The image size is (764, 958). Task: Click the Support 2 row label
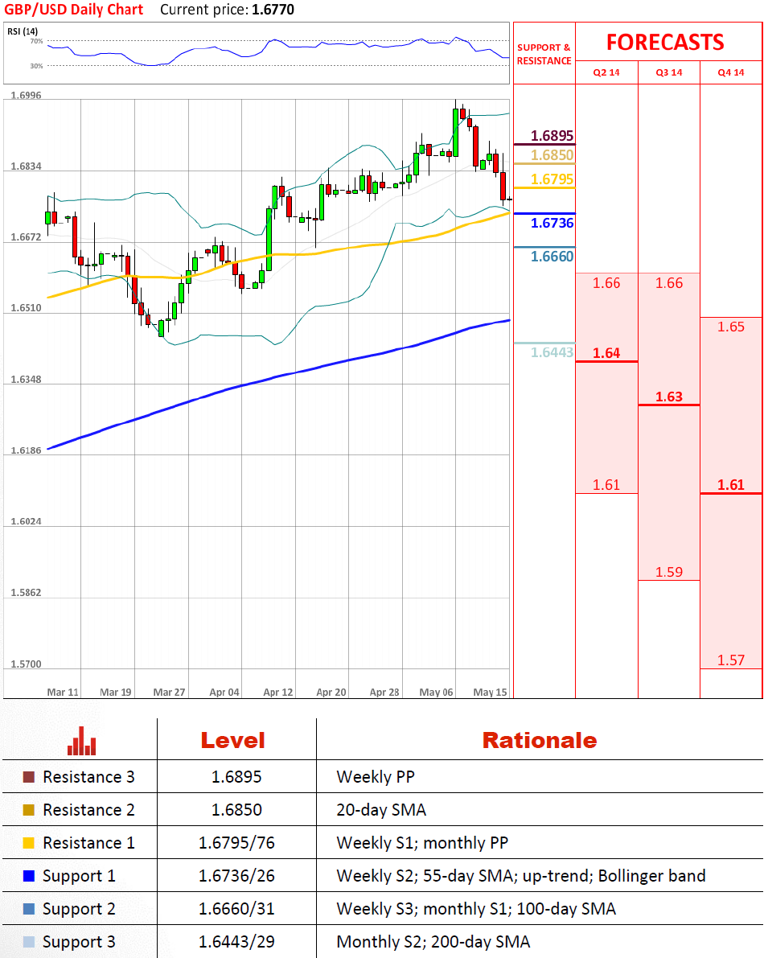(x=79, y=909)
